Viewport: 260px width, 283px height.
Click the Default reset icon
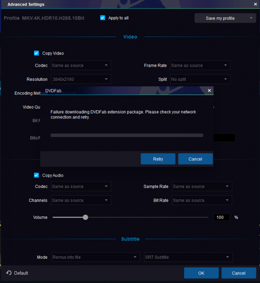[8, 273]
